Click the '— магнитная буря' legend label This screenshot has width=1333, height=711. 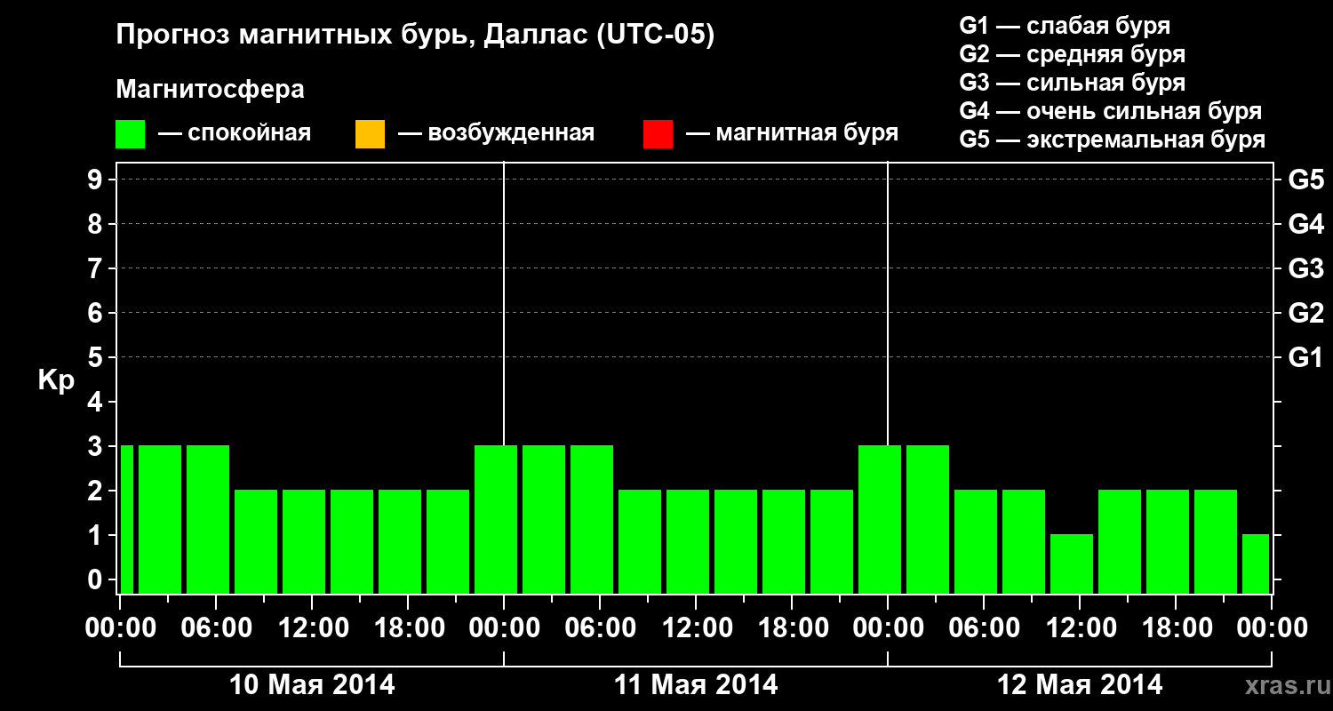pos(792,133)
